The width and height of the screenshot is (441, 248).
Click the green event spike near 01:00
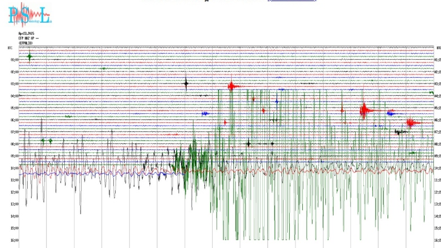point(30,56)
